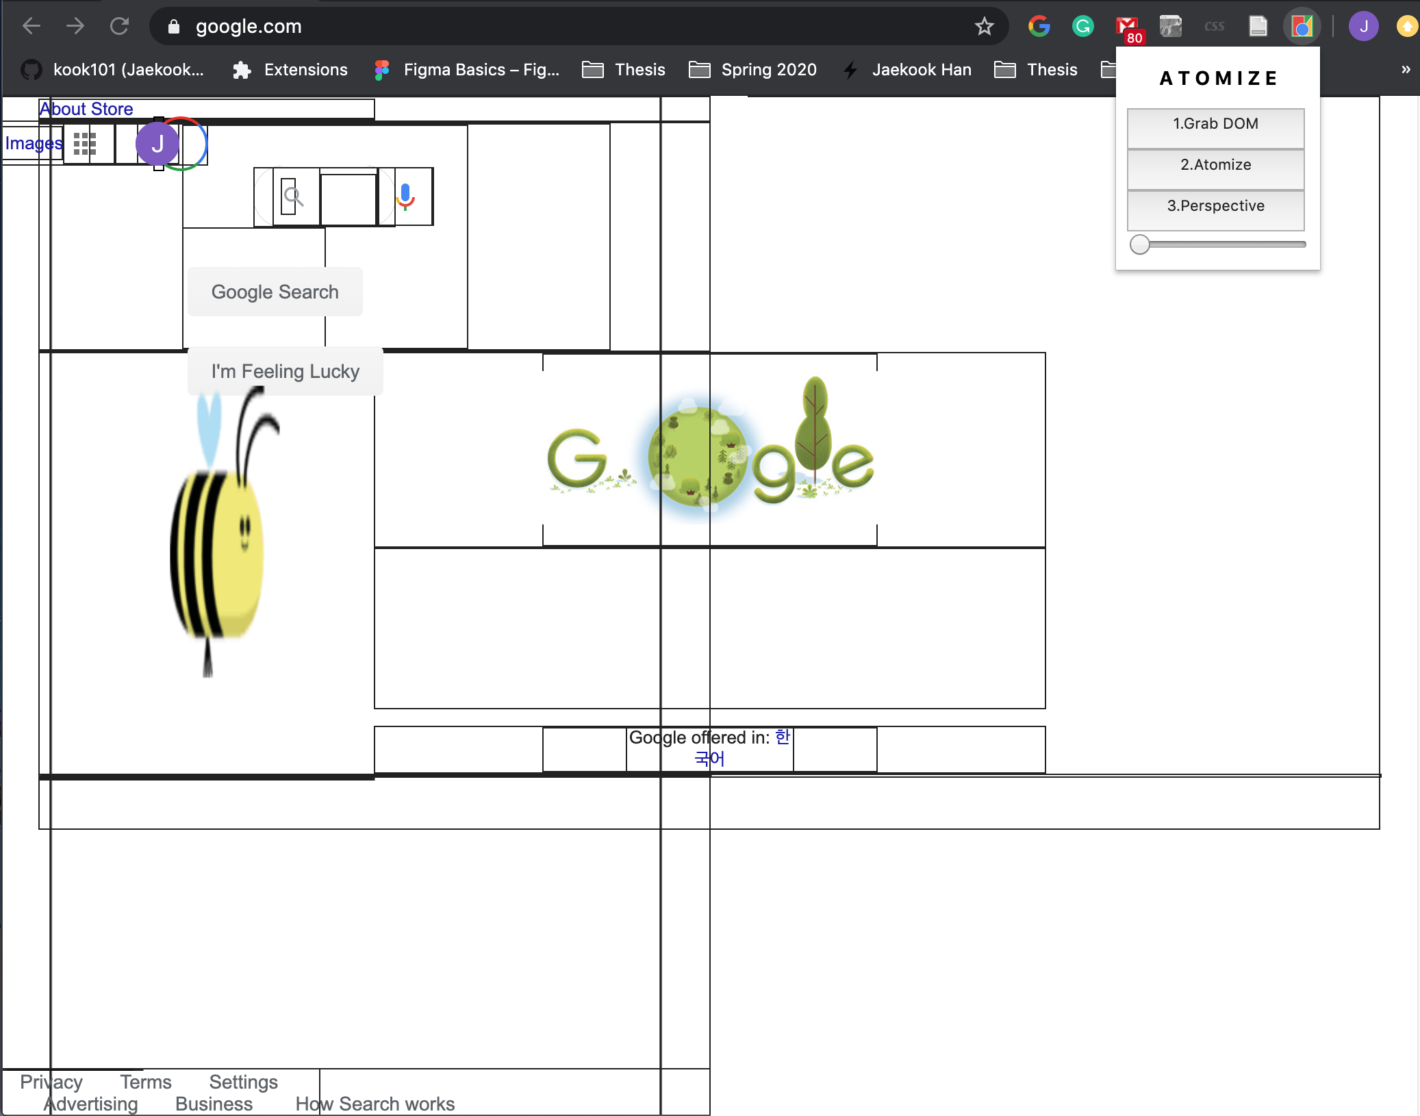
Task: Open the Google apps grid icon
Action: pos(84,144)
